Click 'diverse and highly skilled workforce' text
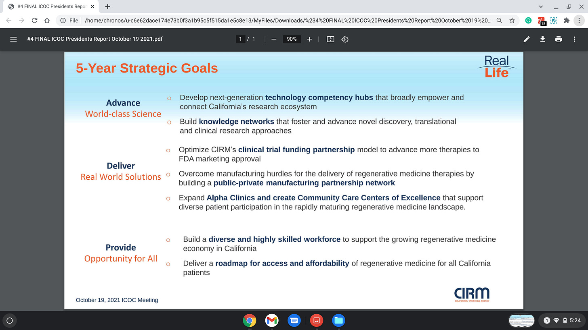Image resolution: width=588 pixels, height=330 pixels. [x=275, y=239]
